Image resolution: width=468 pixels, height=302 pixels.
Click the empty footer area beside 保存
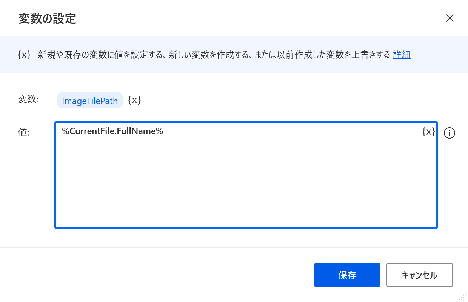pos(159,275)
